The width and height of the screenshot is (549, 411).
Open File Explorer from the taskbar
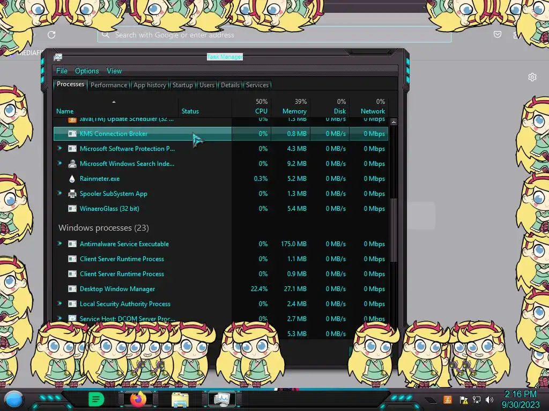[180, 399]
